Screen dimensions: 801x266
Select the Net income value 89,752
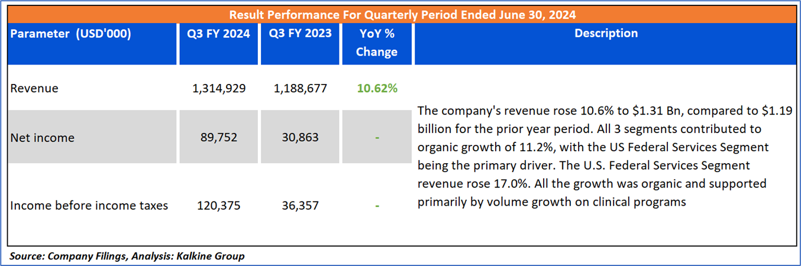point(219,138)
